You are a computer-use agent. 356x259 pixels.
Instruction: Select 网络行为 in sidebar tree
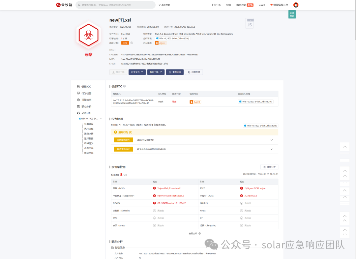(x=89, y=143)
